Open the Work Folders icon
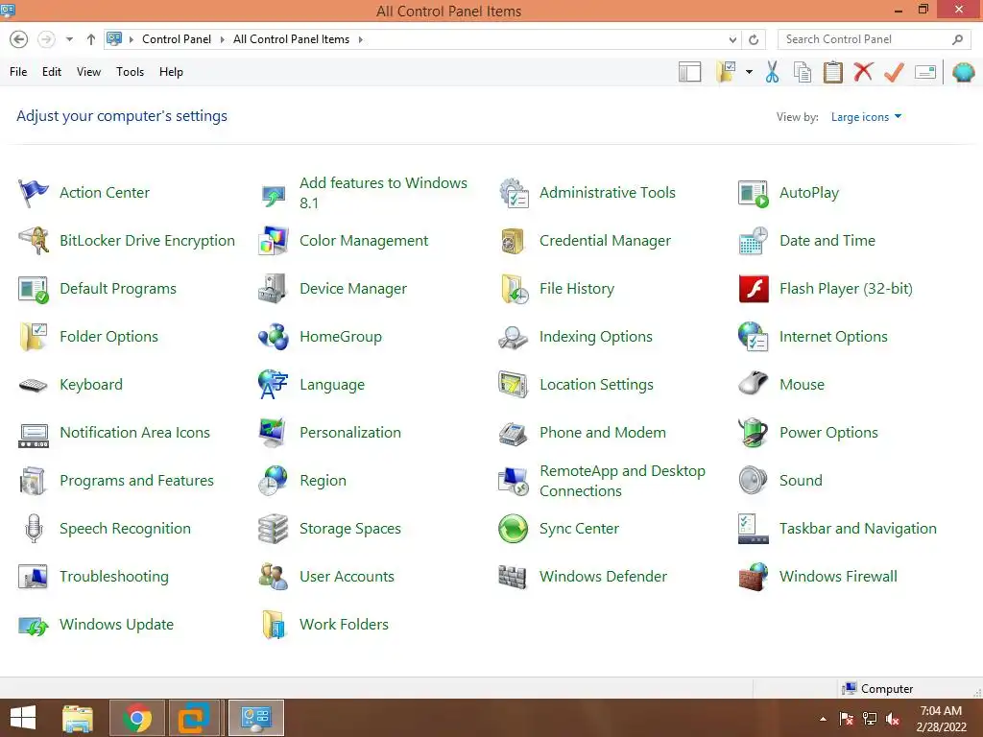The image size is (983, 737). point(274,625)
